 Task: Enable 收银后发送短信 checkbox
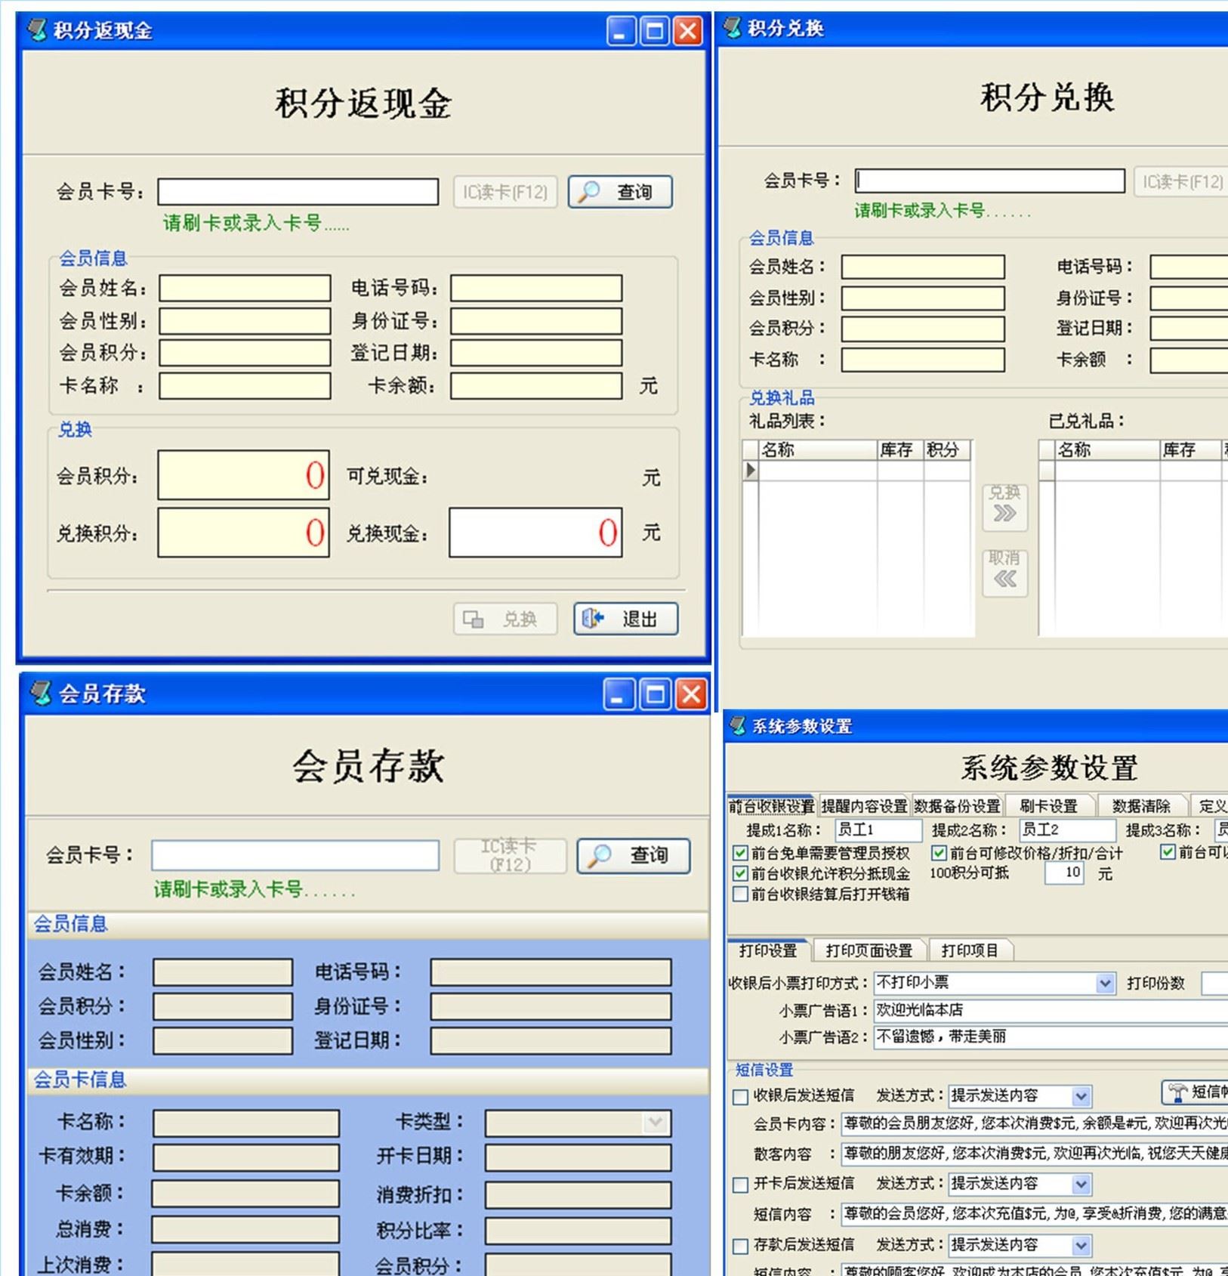click(741, 1096)
